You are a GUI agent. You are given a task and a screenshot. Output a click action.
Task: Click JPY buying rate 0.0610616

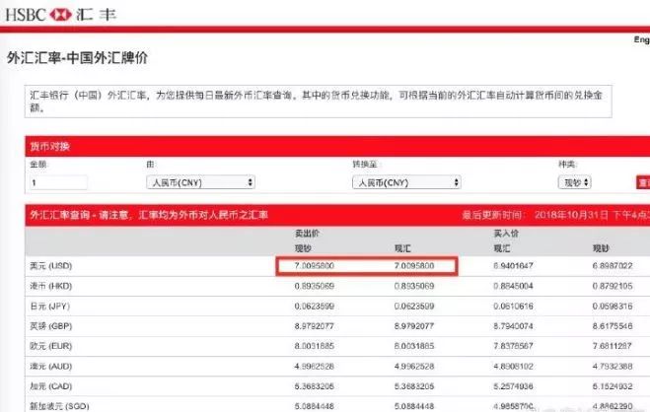pos(513,307)
